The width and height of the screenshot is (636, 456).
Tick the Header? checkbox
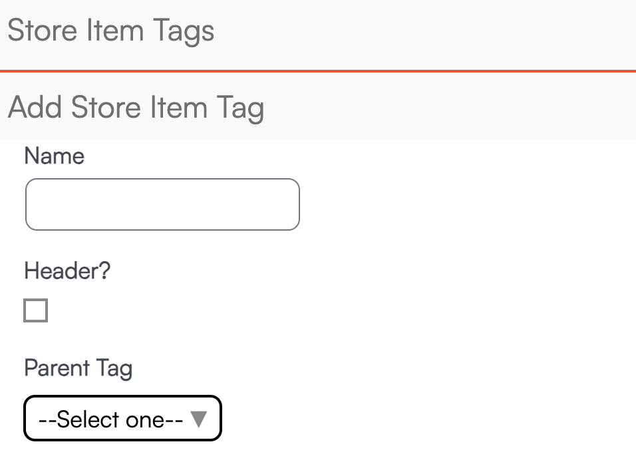[36, 310]
